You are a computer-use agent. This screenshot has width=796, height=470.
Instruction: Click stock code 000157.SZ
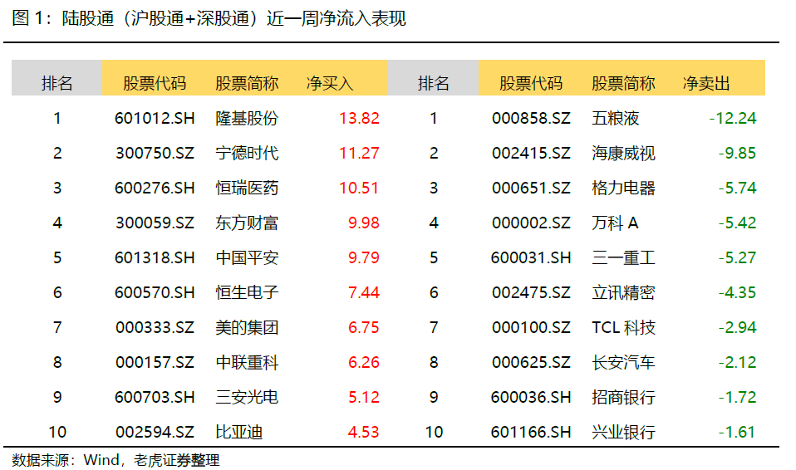click(x=155, y=362)
